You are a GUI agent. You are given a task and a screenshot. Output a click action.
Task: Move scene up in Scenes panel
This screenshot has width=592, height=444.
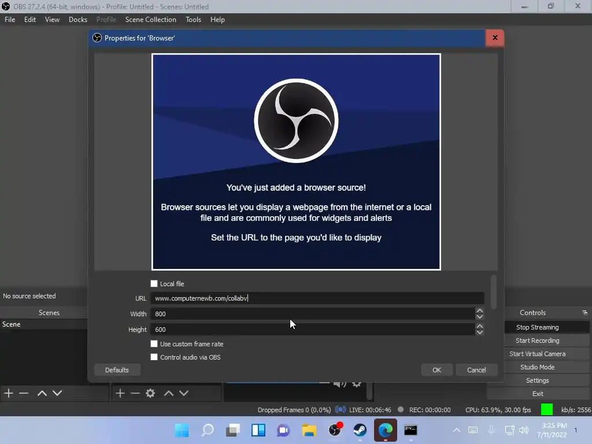42,393
